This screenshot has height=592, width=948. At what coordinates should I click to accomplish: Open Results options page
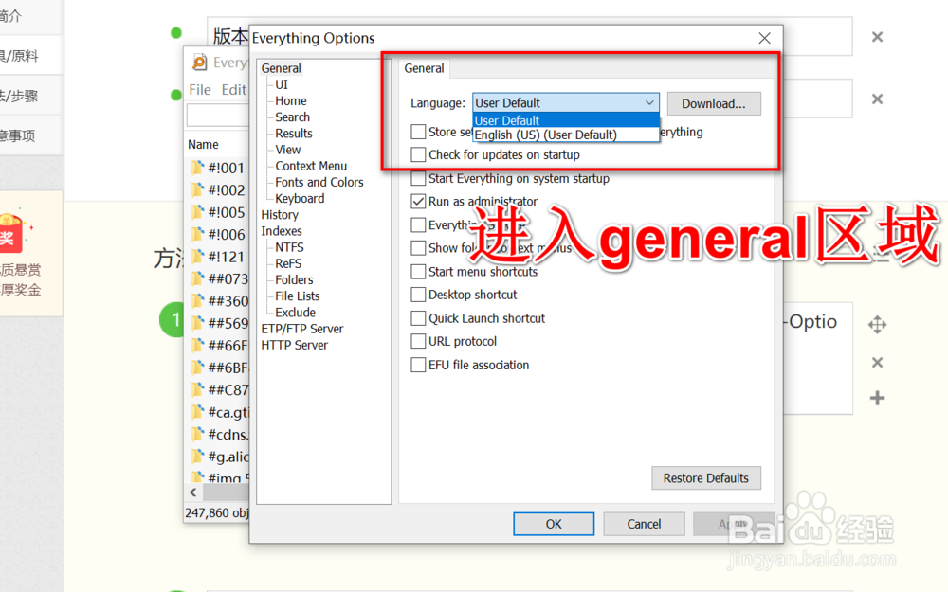pyautogui.click(x=294, y=134)
